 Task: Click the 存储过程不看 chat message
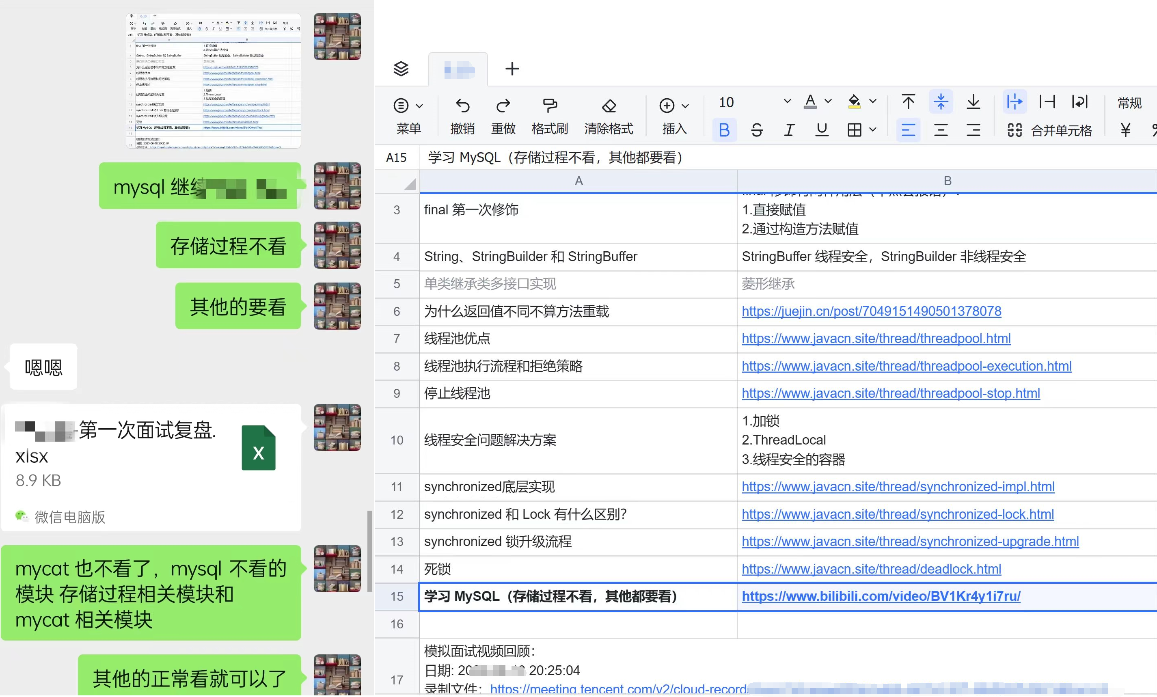pos(228,245)
